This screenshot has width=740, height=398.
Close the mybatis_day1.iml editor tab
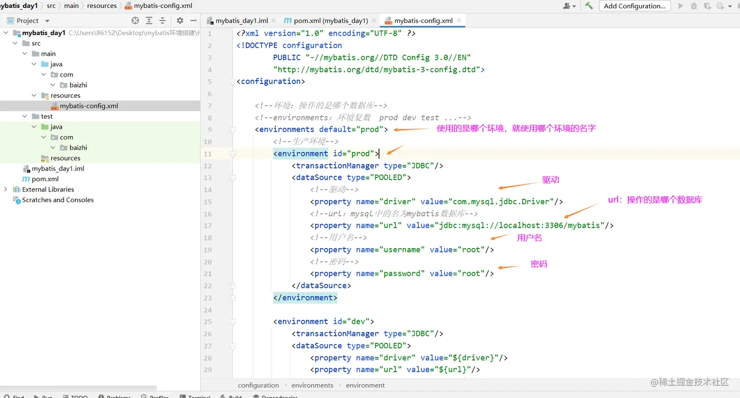pos(274,21)
